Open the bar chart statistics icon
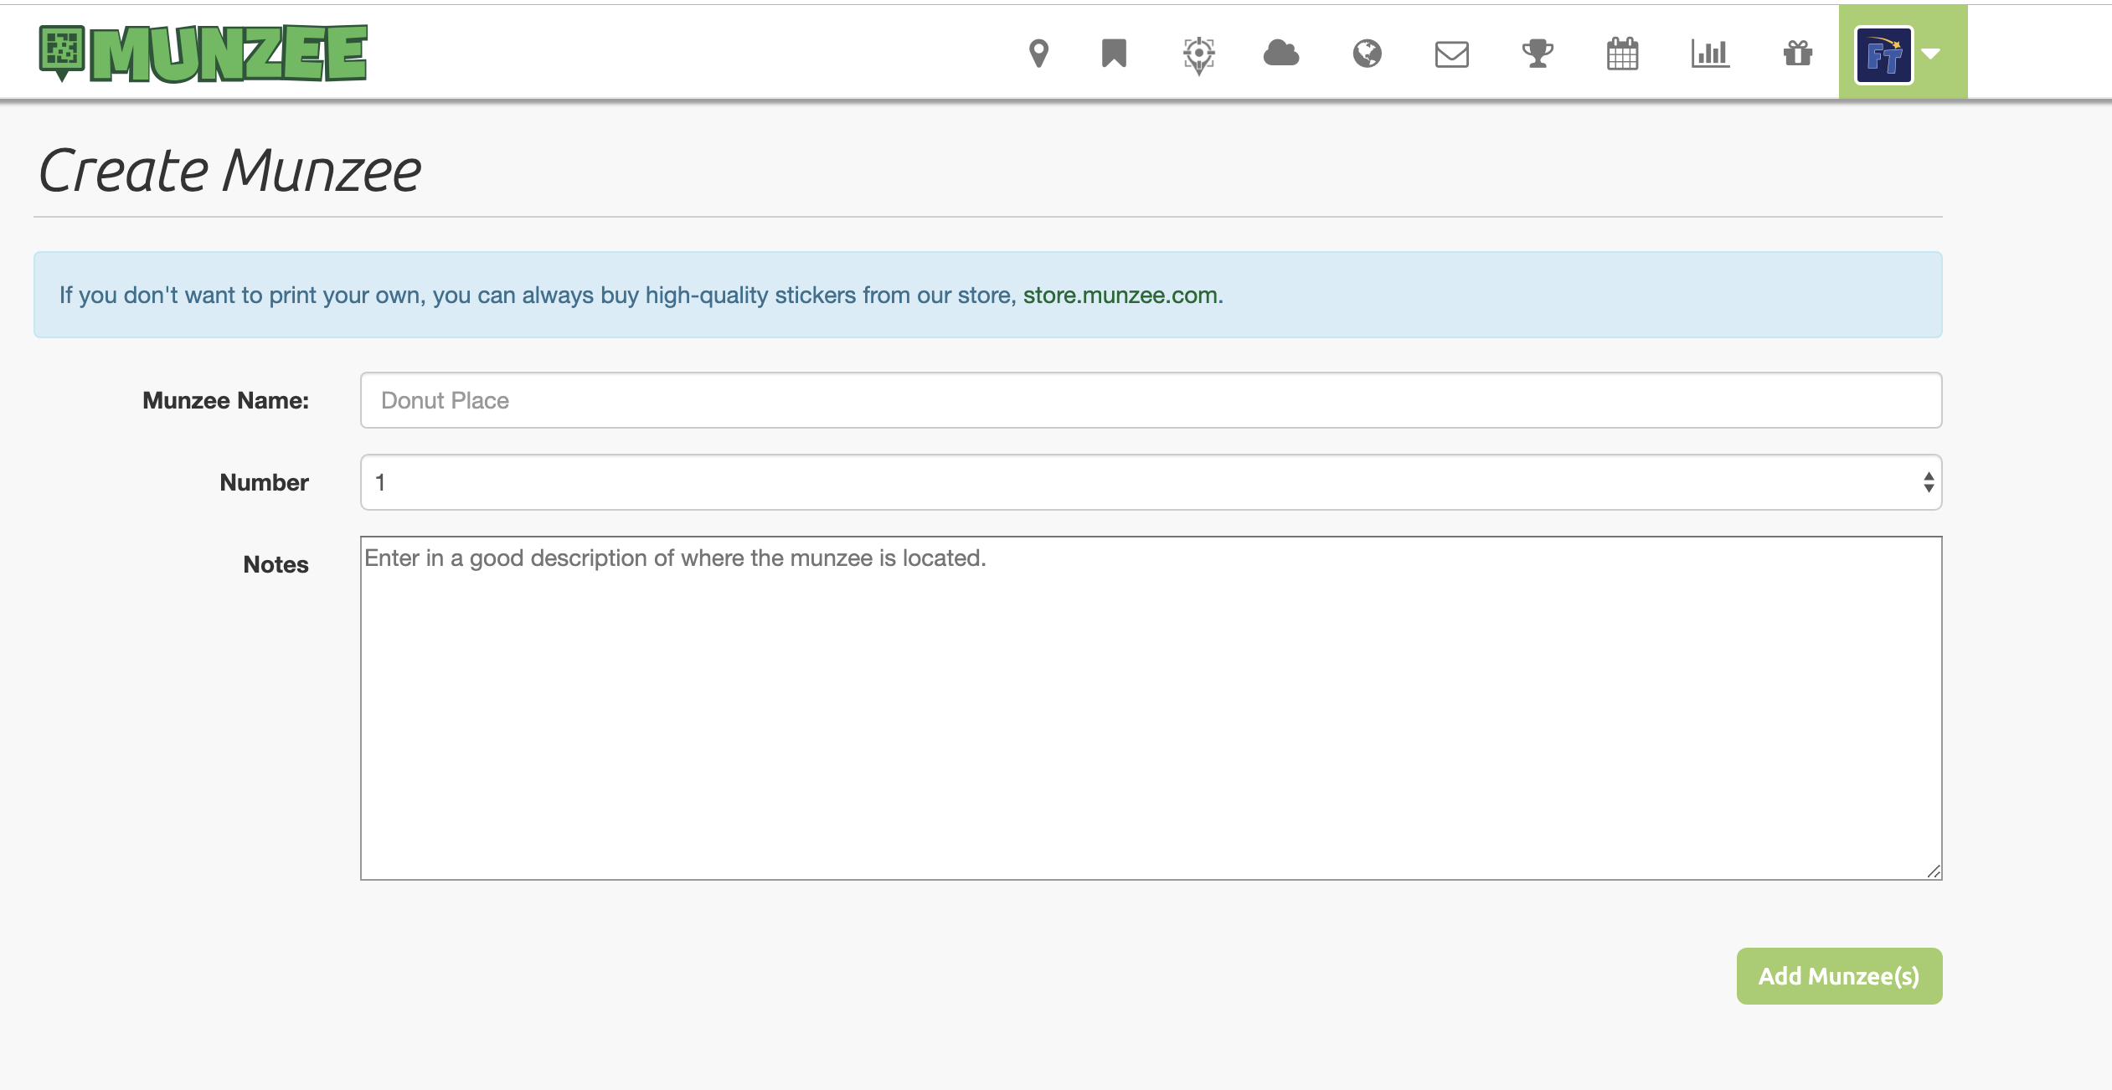Image resolution: width=2112 pixels, height=1090 pixels. click(x=1710, y=54)
